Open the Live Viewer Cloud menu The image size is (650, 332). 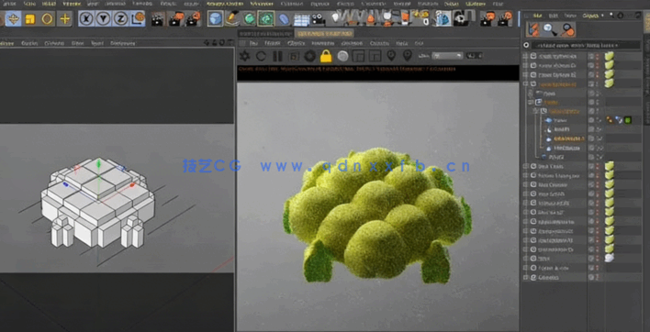coord(272,43)
